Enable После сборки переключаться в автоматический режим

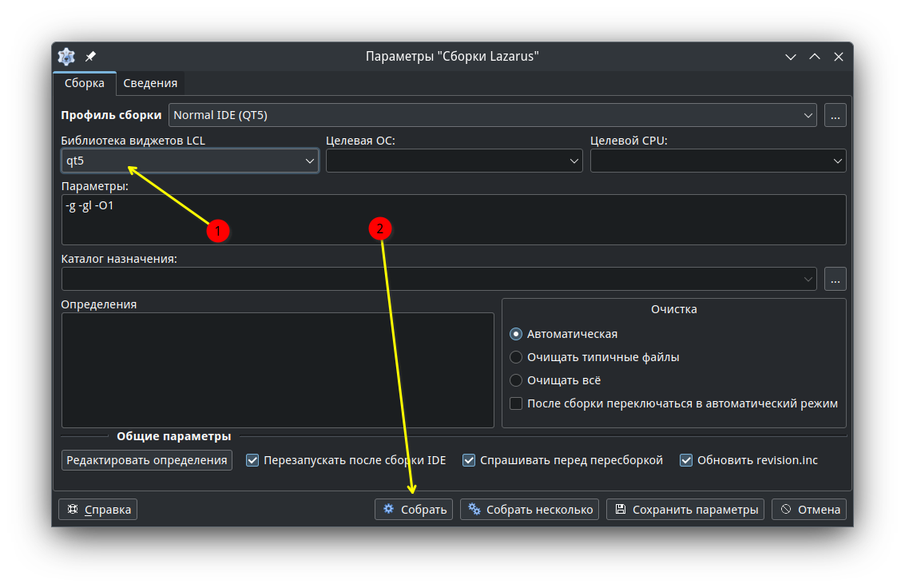516,403
